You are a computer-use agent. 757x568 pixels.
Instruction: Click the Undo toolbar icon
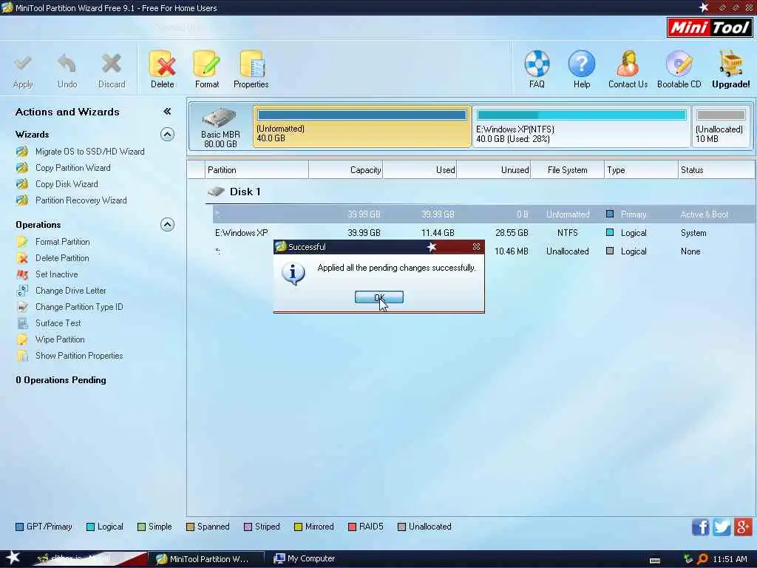[67, 64]
